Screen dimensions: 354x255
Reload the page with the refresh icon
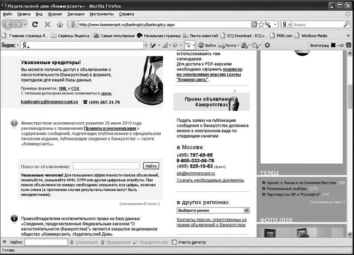pos(35,24)
